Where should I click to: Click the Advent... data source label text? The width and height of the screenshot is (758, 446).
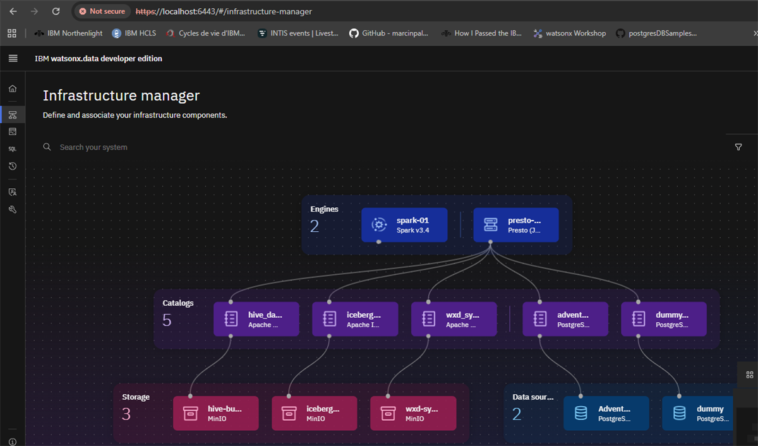[x=615, y=413]
